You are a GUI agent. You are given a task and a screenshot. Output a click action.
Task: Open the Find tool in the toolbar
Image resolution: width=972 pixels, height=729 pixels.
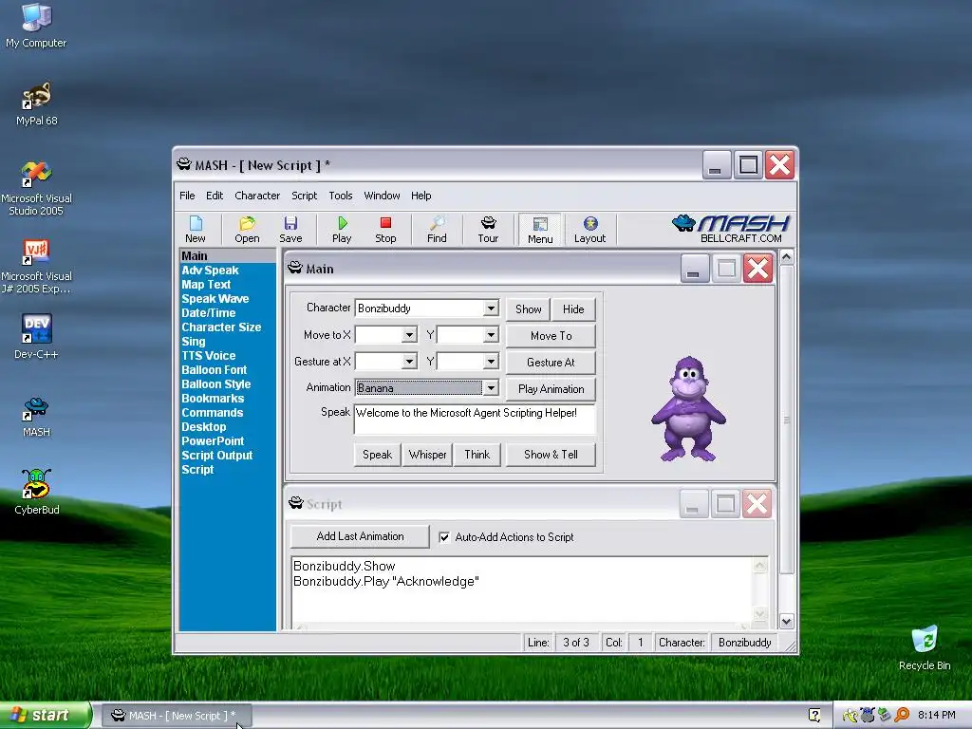click(437, 230)
